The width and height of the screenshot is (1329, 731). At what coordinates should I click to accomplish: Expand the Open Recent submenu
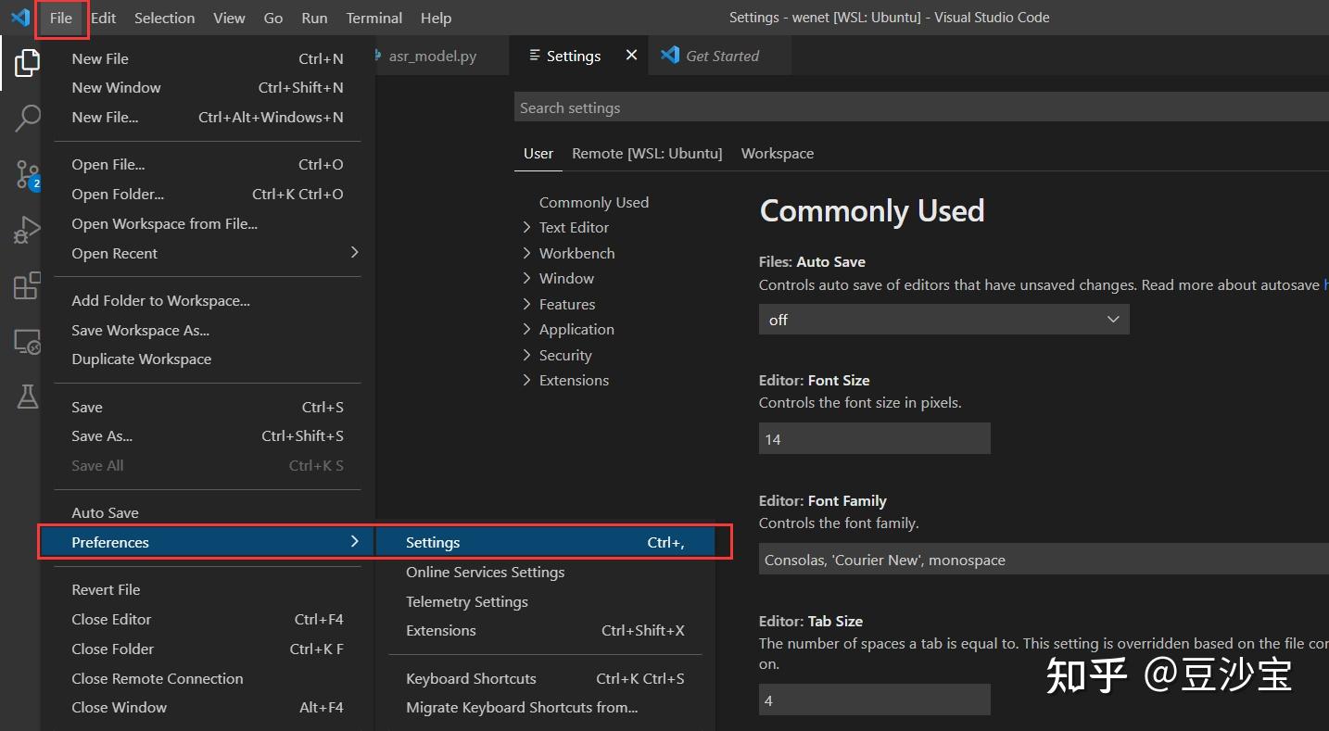(208, 253)
